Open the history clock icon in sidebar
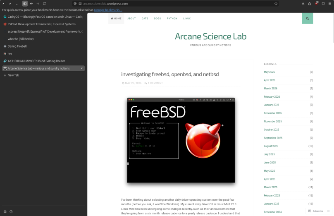This screenshot has width=334, height=216. 11,212
